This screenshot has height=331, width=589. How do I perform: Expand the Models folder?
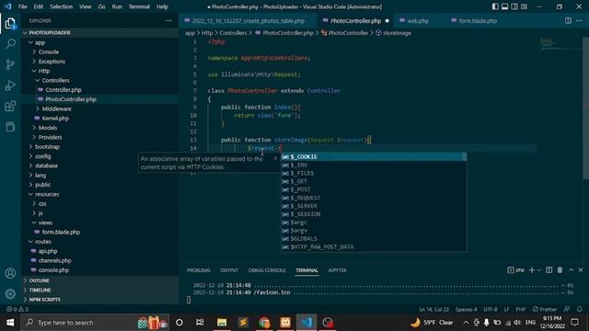[48, 128]
